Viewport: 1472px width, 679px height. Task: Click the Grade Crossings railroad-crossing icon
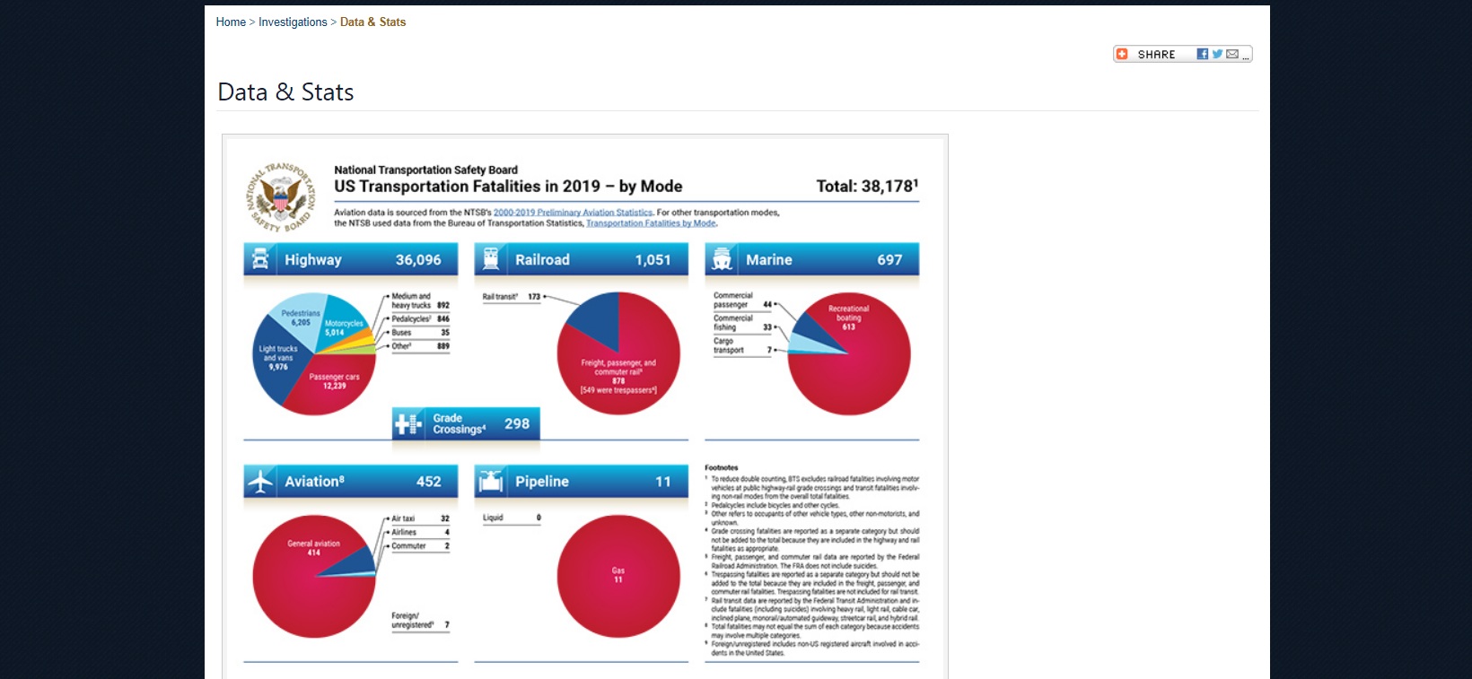(x=408, y=423)
